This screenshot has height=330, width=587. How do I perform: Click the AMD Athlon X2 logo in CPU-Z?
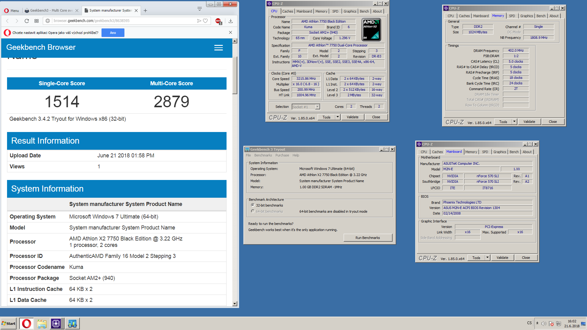click(371, 30)
